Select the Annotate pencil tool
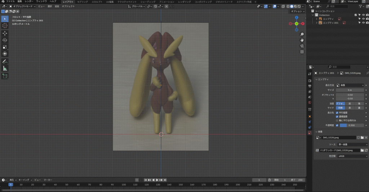This screenshot has height=192, width=369. pyautogui.click(x=5, y=62)
